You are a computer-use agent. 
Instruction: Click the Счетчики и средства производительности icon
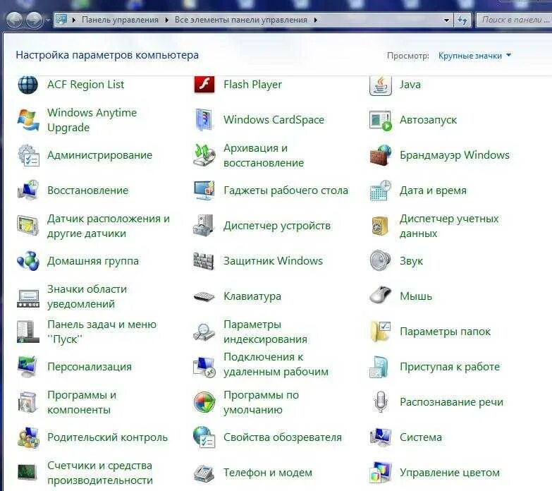(x=27, y=473)
